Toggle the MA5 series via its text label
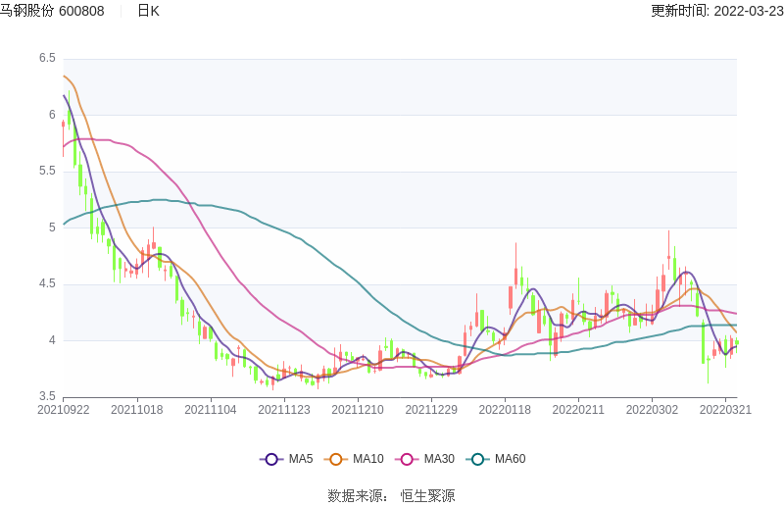 coord(300,459)
